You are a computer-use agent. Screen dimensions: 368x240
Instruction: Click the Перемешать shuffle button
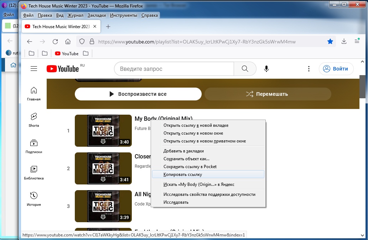click(x=268, y=94)
